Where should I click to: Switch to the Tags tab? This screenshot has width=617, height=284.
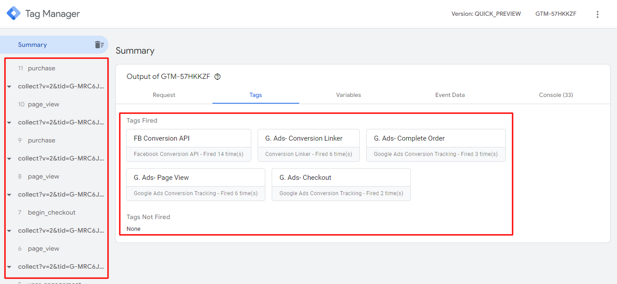coord(256,95)
